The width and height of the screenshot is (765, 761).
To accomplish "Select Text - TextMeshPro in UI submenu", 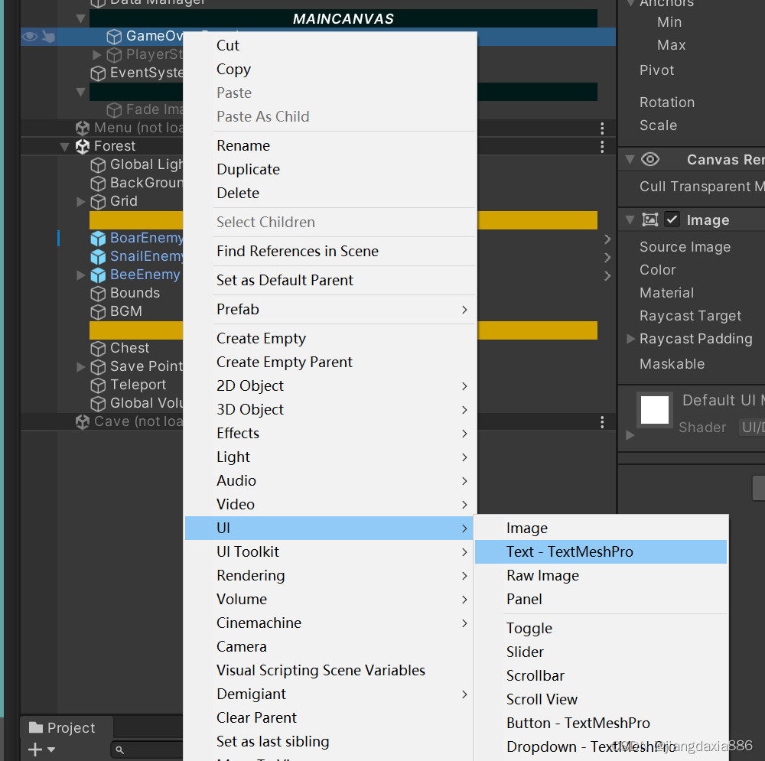I will pyautogui.click(x=601, y=551).
